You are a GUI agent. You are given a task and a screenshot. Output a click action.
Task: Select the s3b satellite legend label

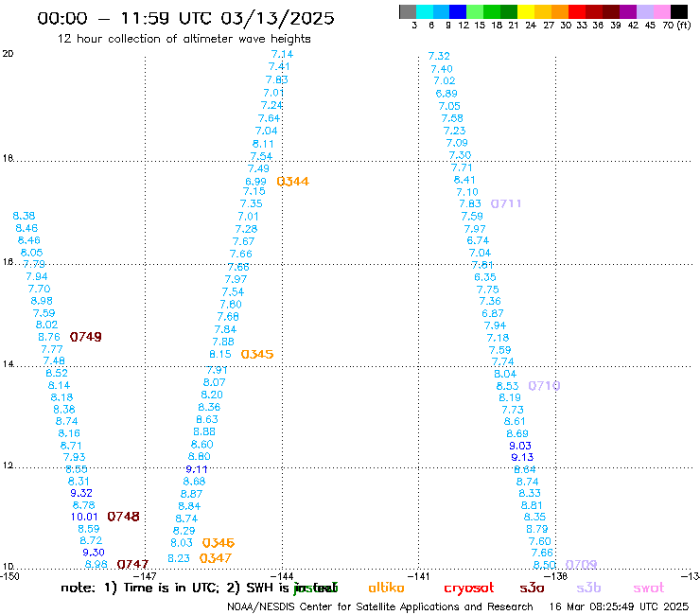[x=588, y=588]
